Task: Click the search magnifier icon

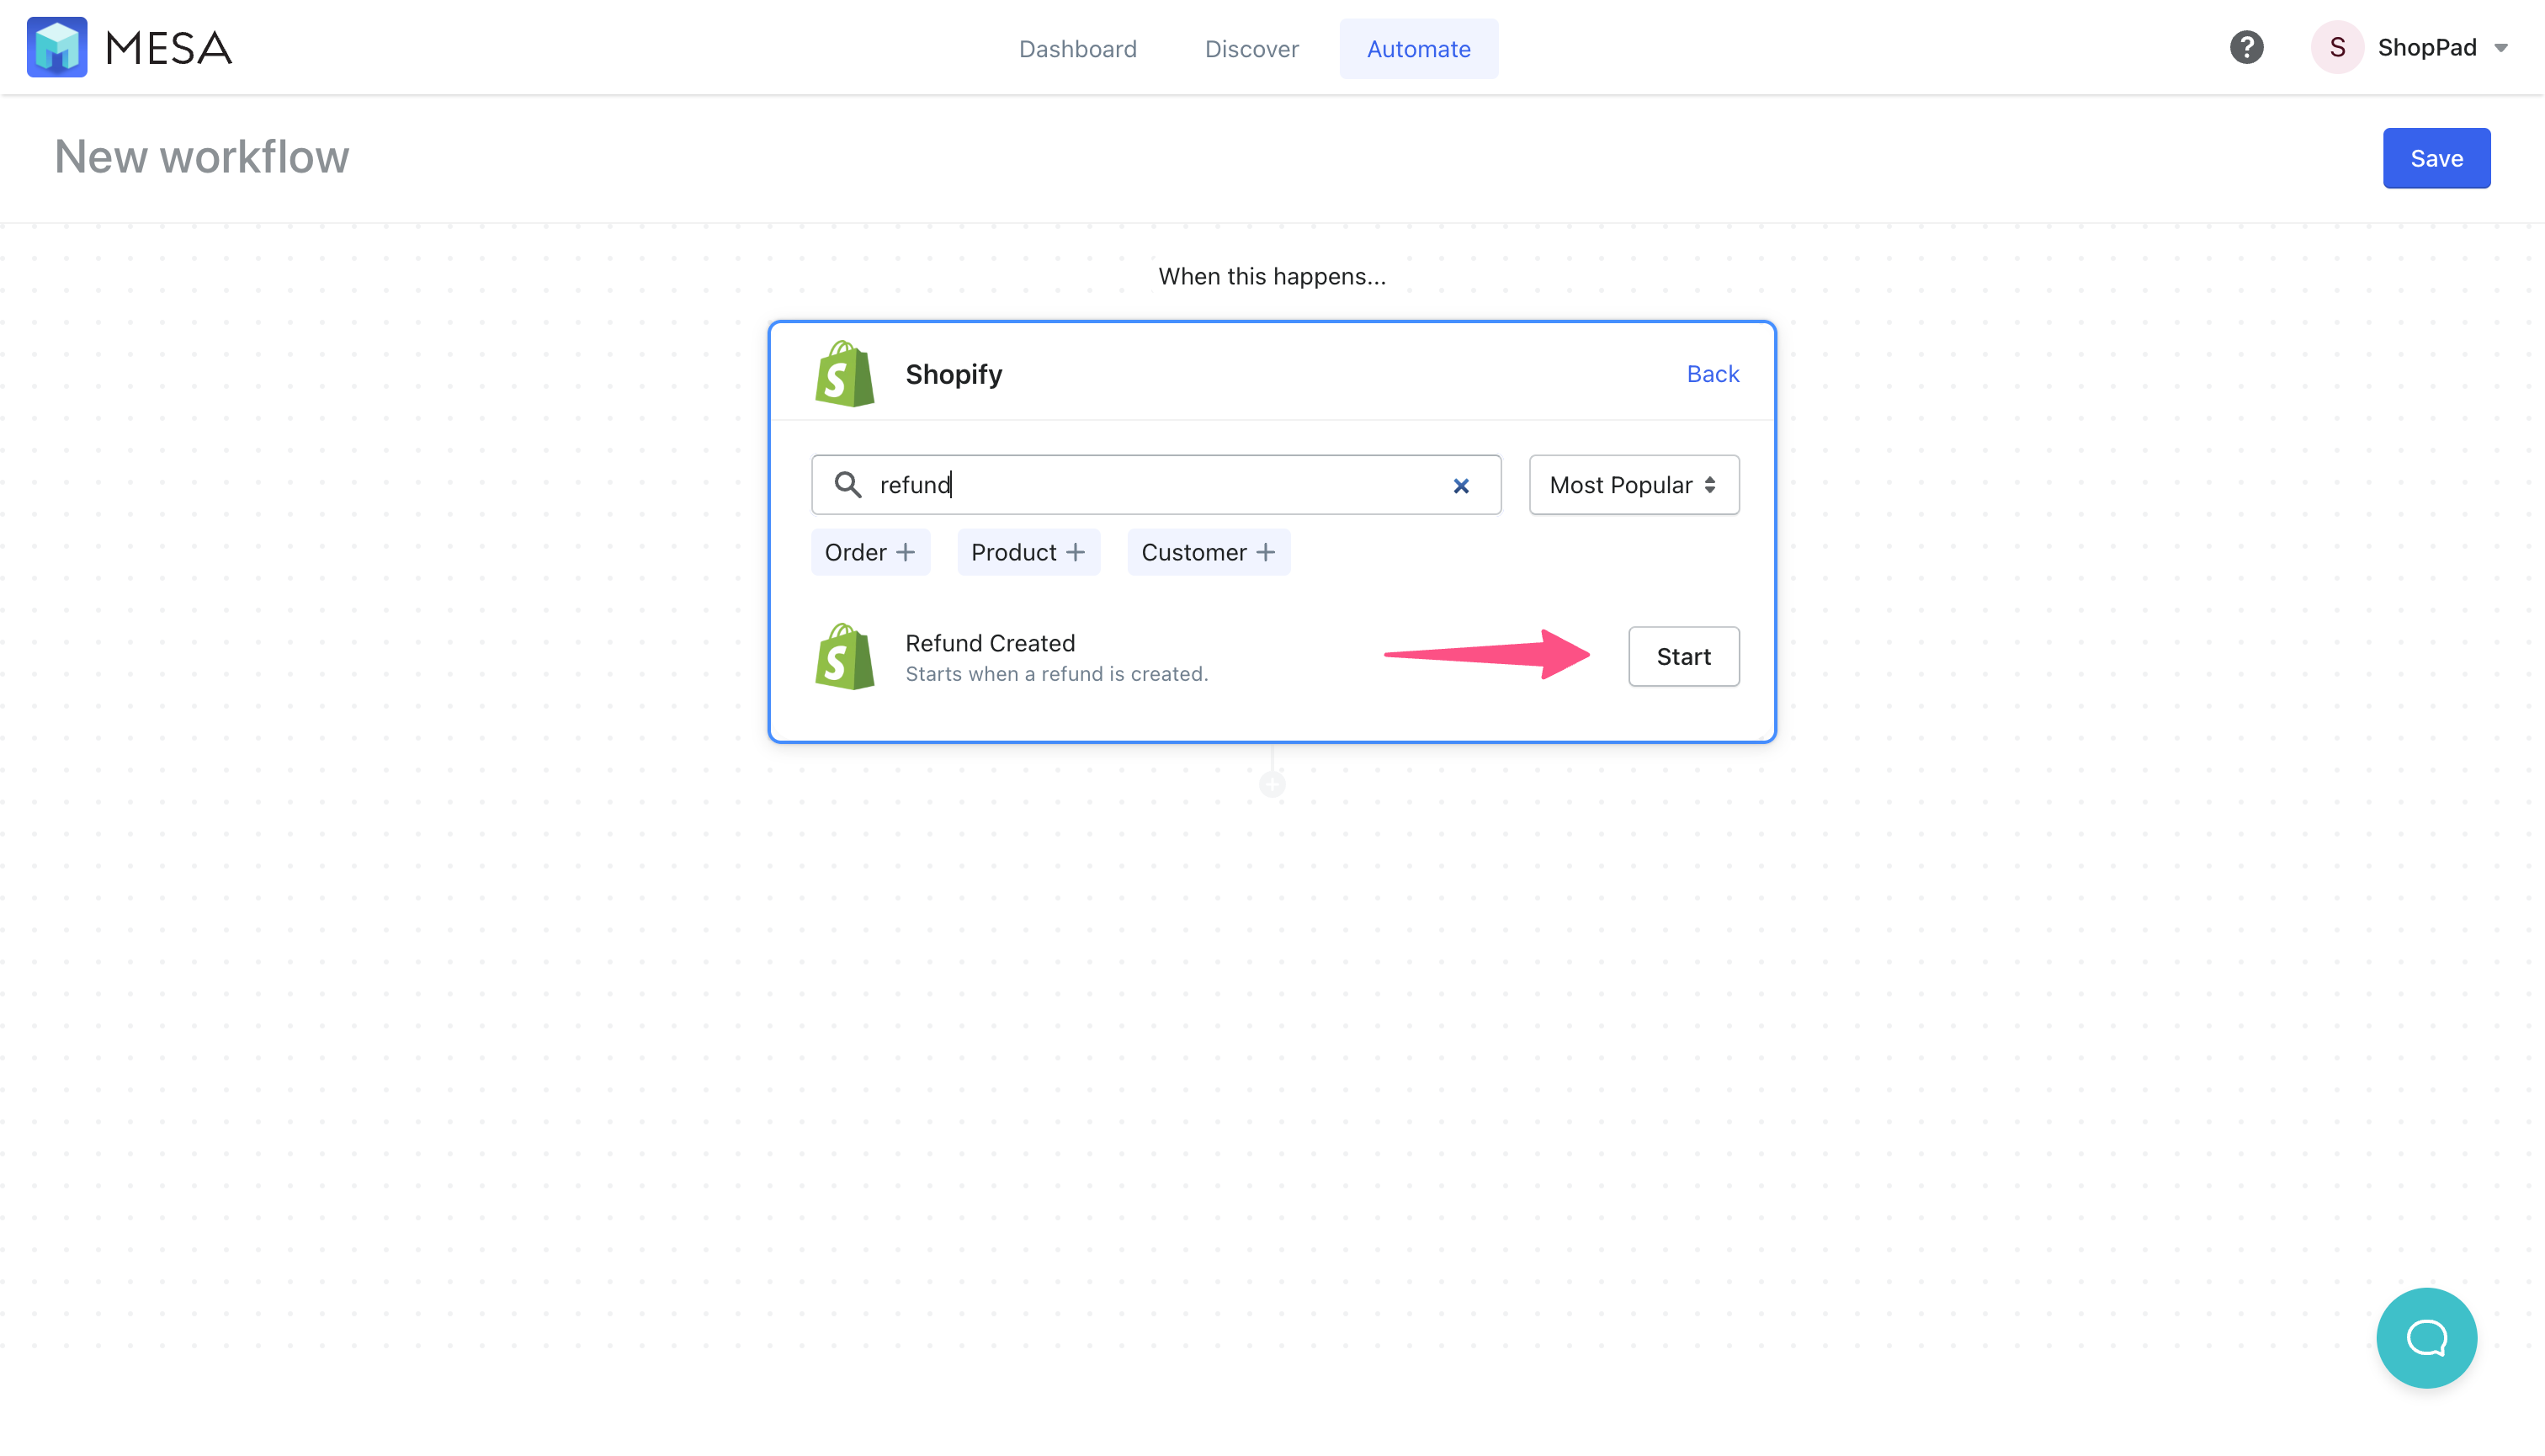Action: point(847,485)
